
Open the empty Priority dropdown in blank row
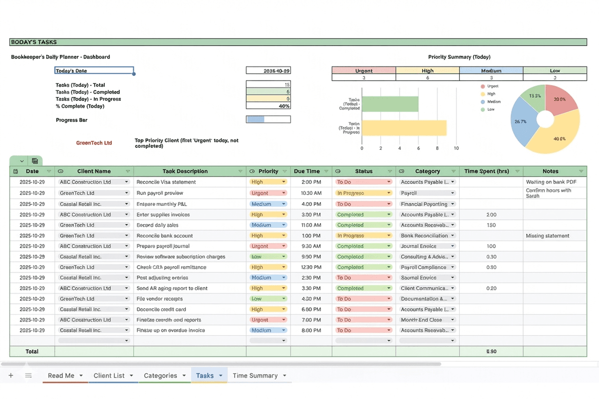(x=268, y=341)
